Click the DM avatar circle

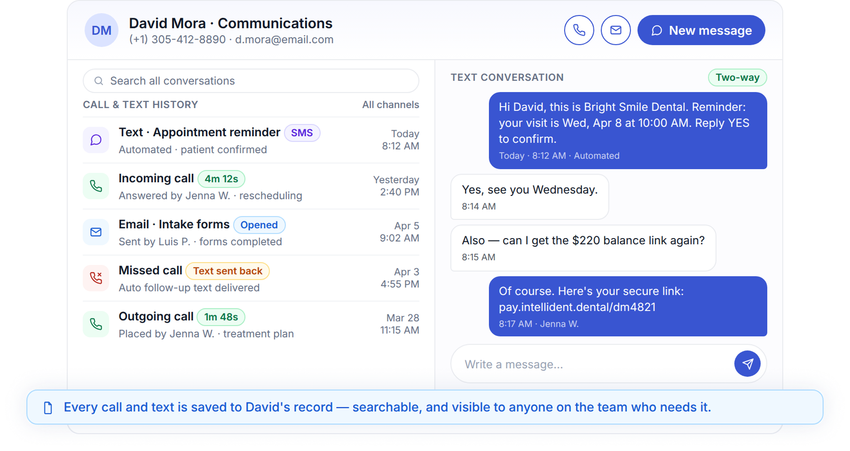pos(102,30)
